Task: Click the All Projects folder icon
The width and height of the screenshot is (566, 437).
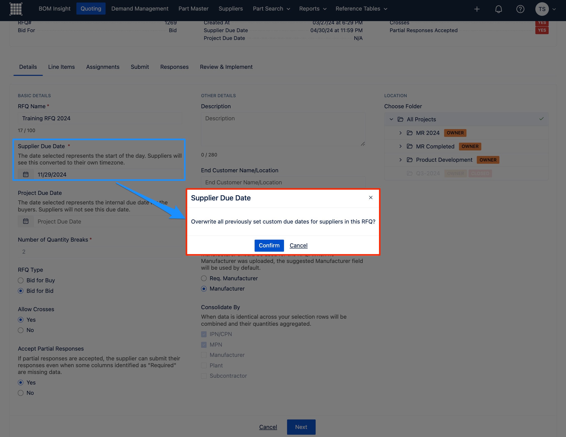Action: pos(400,119)
